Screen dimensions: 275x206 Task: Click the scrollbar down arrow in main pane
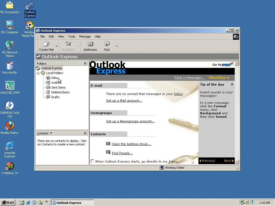[x=237, y=162]
